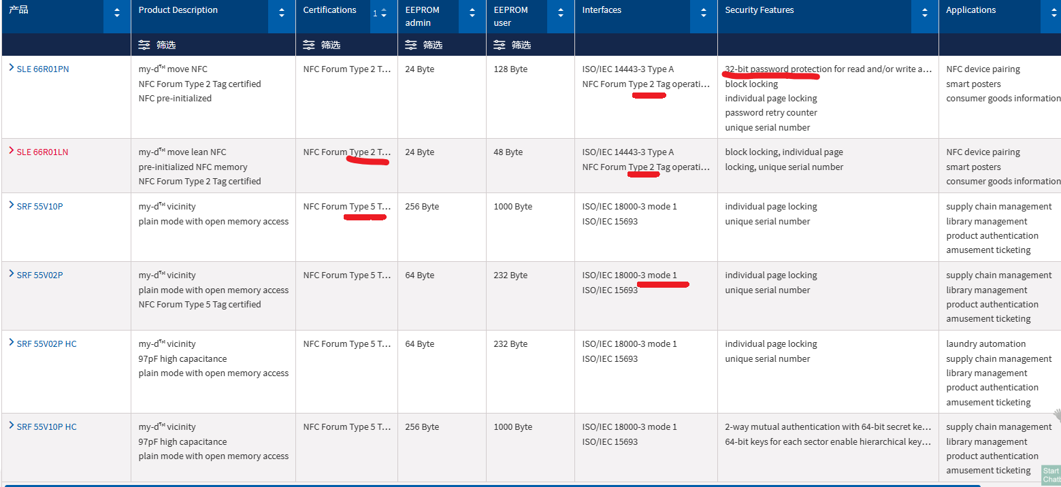This screenshot has width=1061, height=487.
Task: Expand the SRF 55V02P row chevron
Action: [x=11, y=274]
